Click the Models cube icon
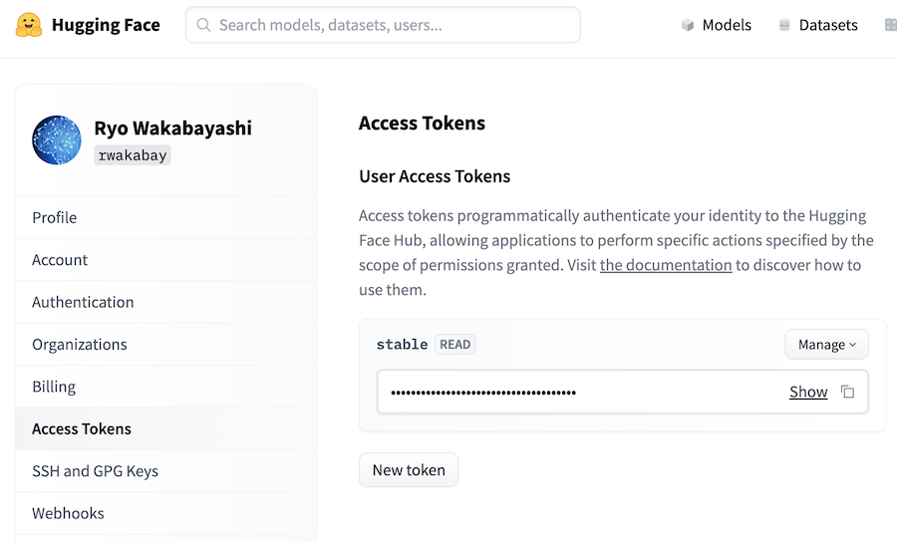The height and width of the screenshot is (542, 897). [688, 25]
